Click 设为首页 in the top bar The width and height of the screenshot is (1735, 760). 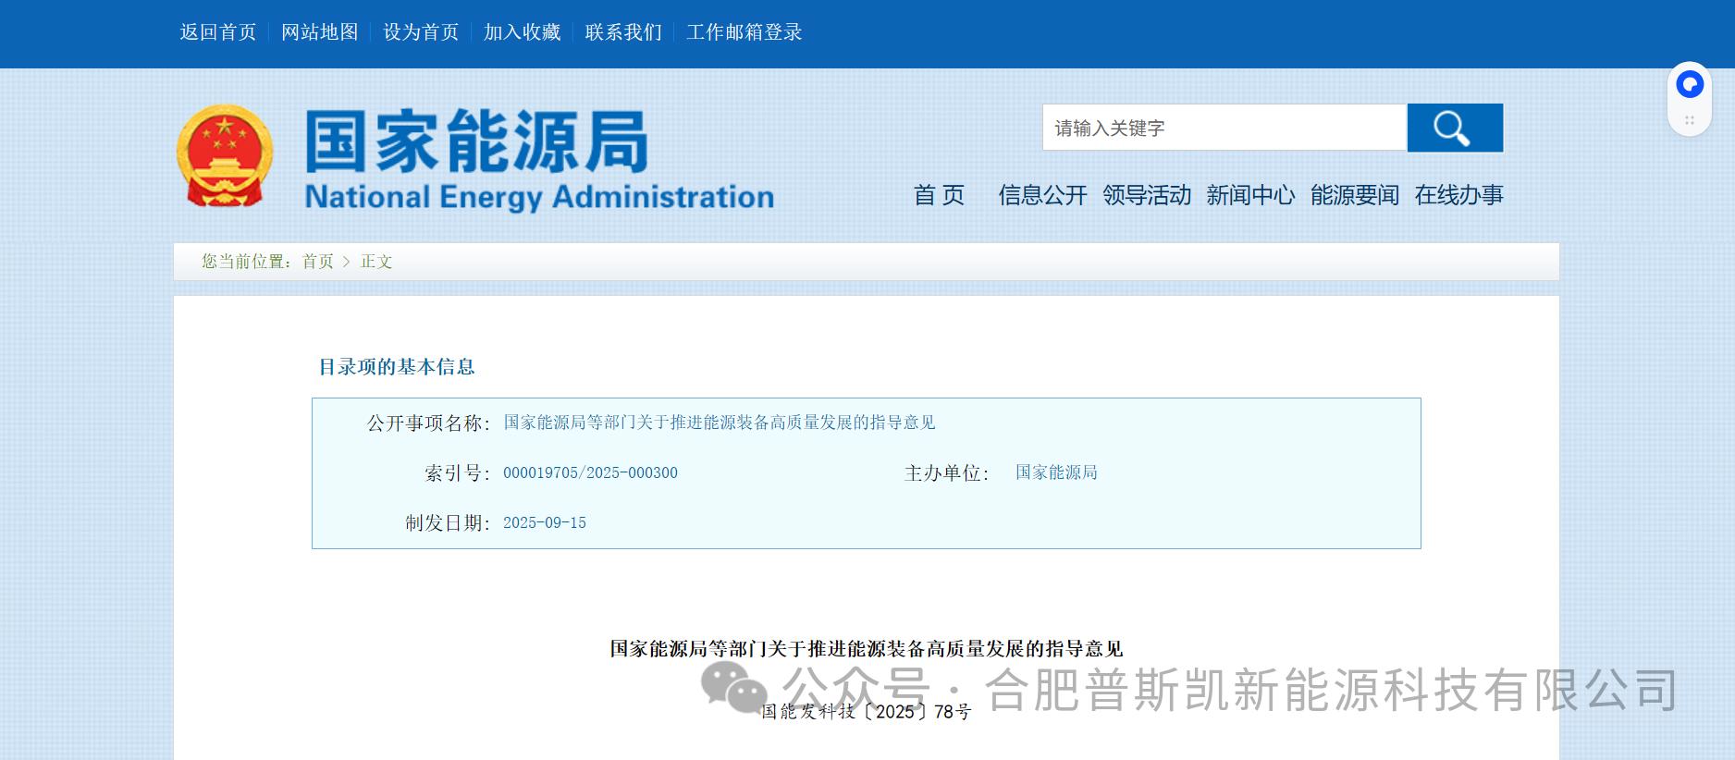421,32
